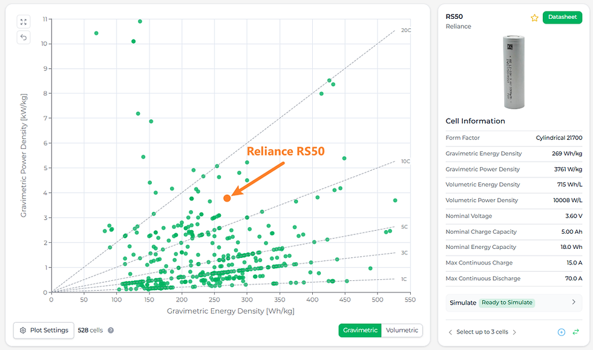Click the 'Nominal Charge Capacity' row label
Image resolution: width=593 pixels, height=350 pixels.
481,231
